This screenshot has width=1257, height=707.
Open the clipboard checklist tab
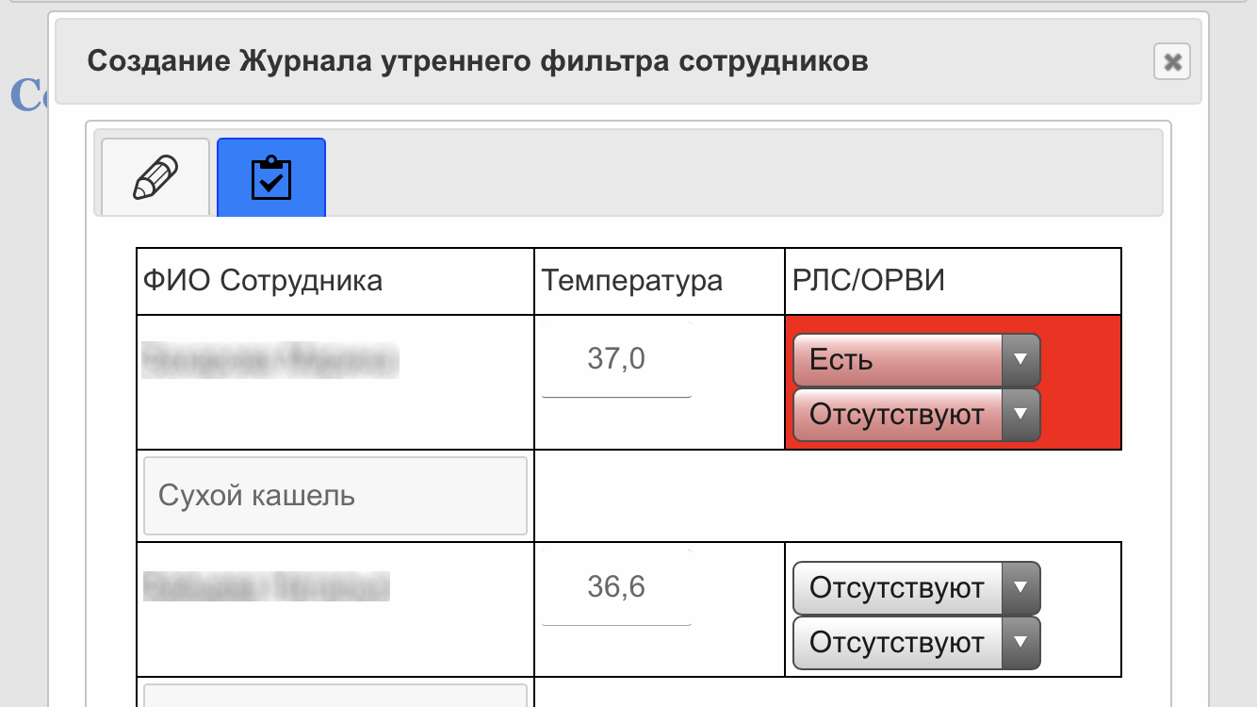point(271,177)
